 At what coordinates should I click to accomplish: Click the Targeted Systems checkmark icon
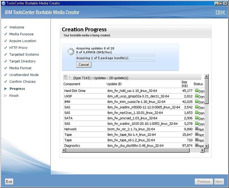point(5,54)
